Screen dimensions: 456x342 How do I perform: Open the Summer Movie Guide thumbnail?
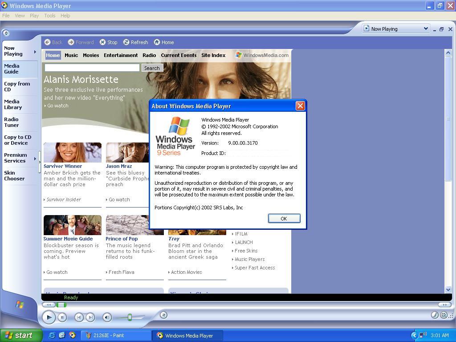tap(73, 225)
